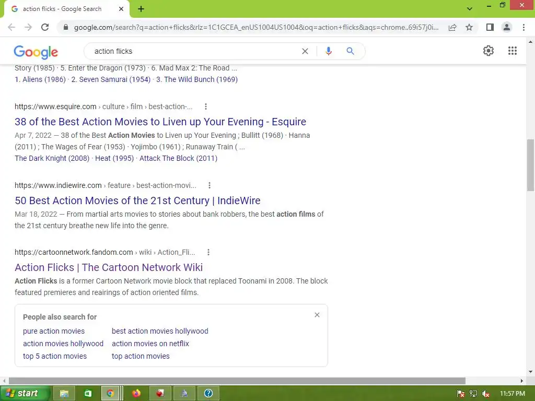The image size is (535, 401).
Task: Search for 'action movies on netflix'
Action: point(150,344)
